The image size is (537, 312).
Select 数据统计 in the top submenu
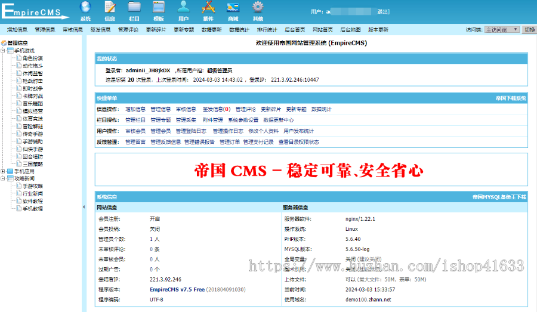point(239,30)
